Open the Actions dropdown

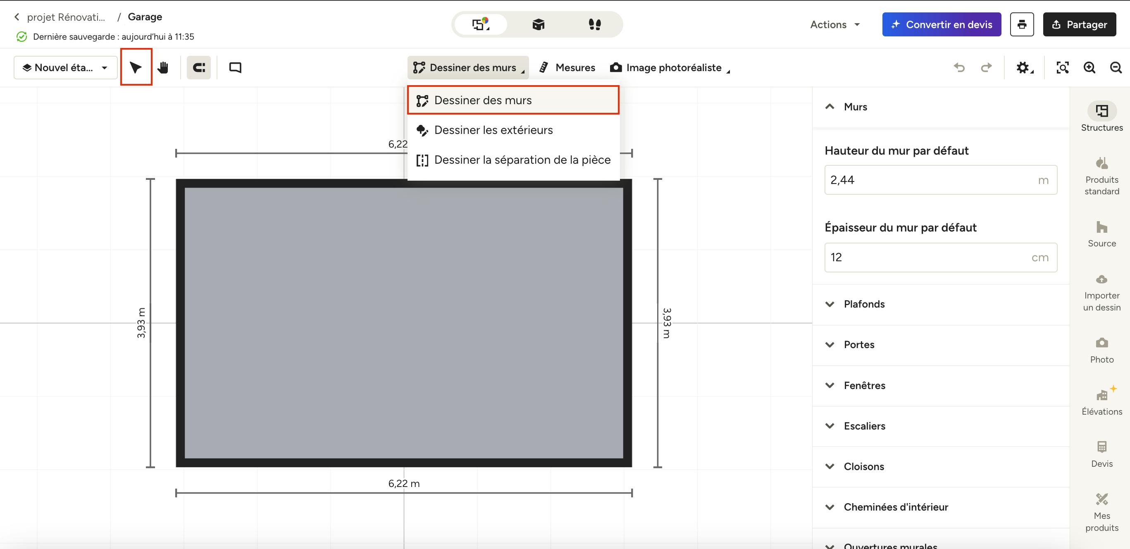coord(835,24)
